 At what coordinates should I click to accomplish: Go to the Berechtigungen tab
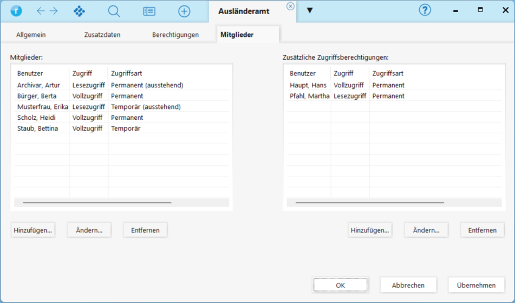tap(175, 35)
